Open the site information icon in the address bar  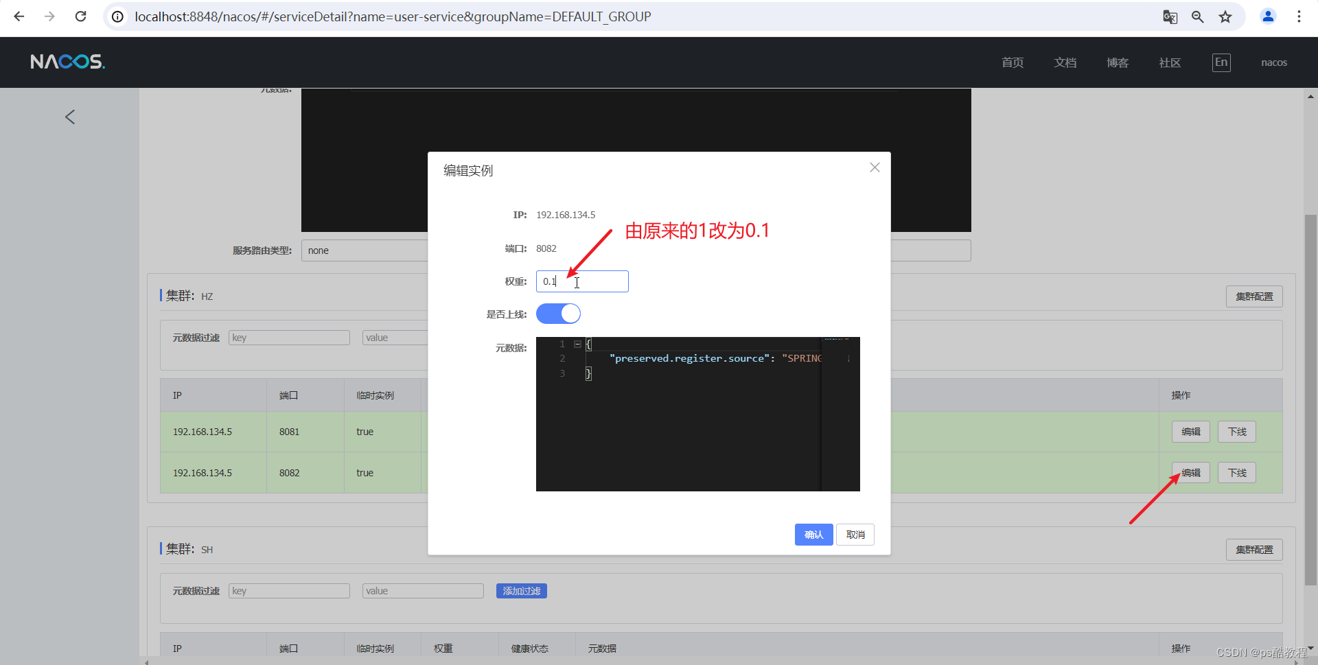click(x=118, y=16)
